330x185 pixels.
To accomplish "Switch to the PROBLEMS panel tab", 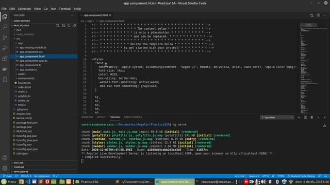I will [87, 117].
